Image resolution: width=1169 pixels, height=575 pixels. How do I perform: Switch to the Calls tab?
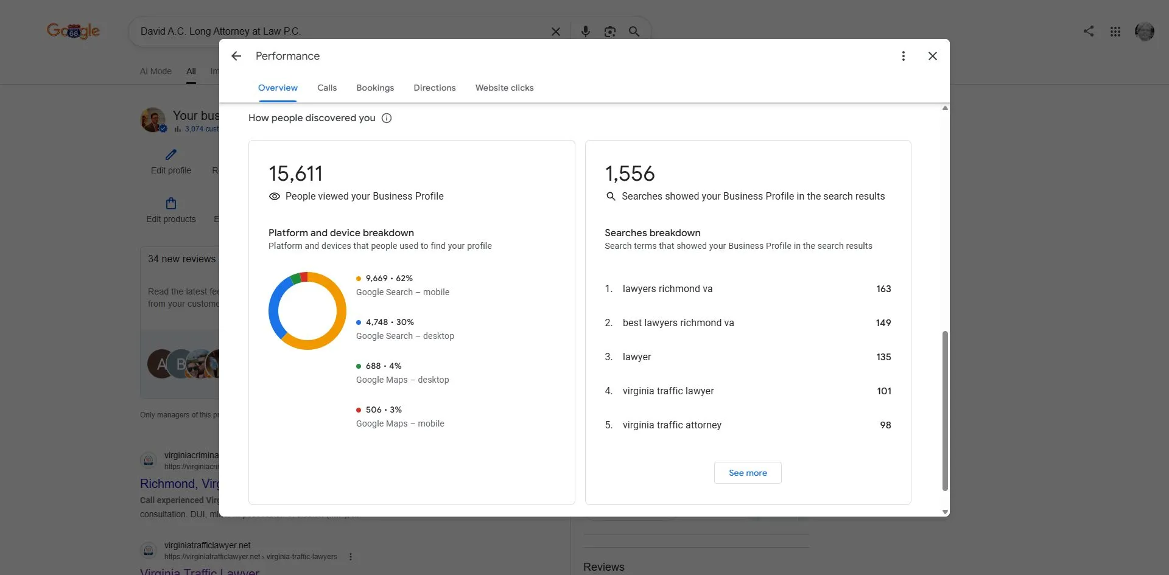click(327, 88)
